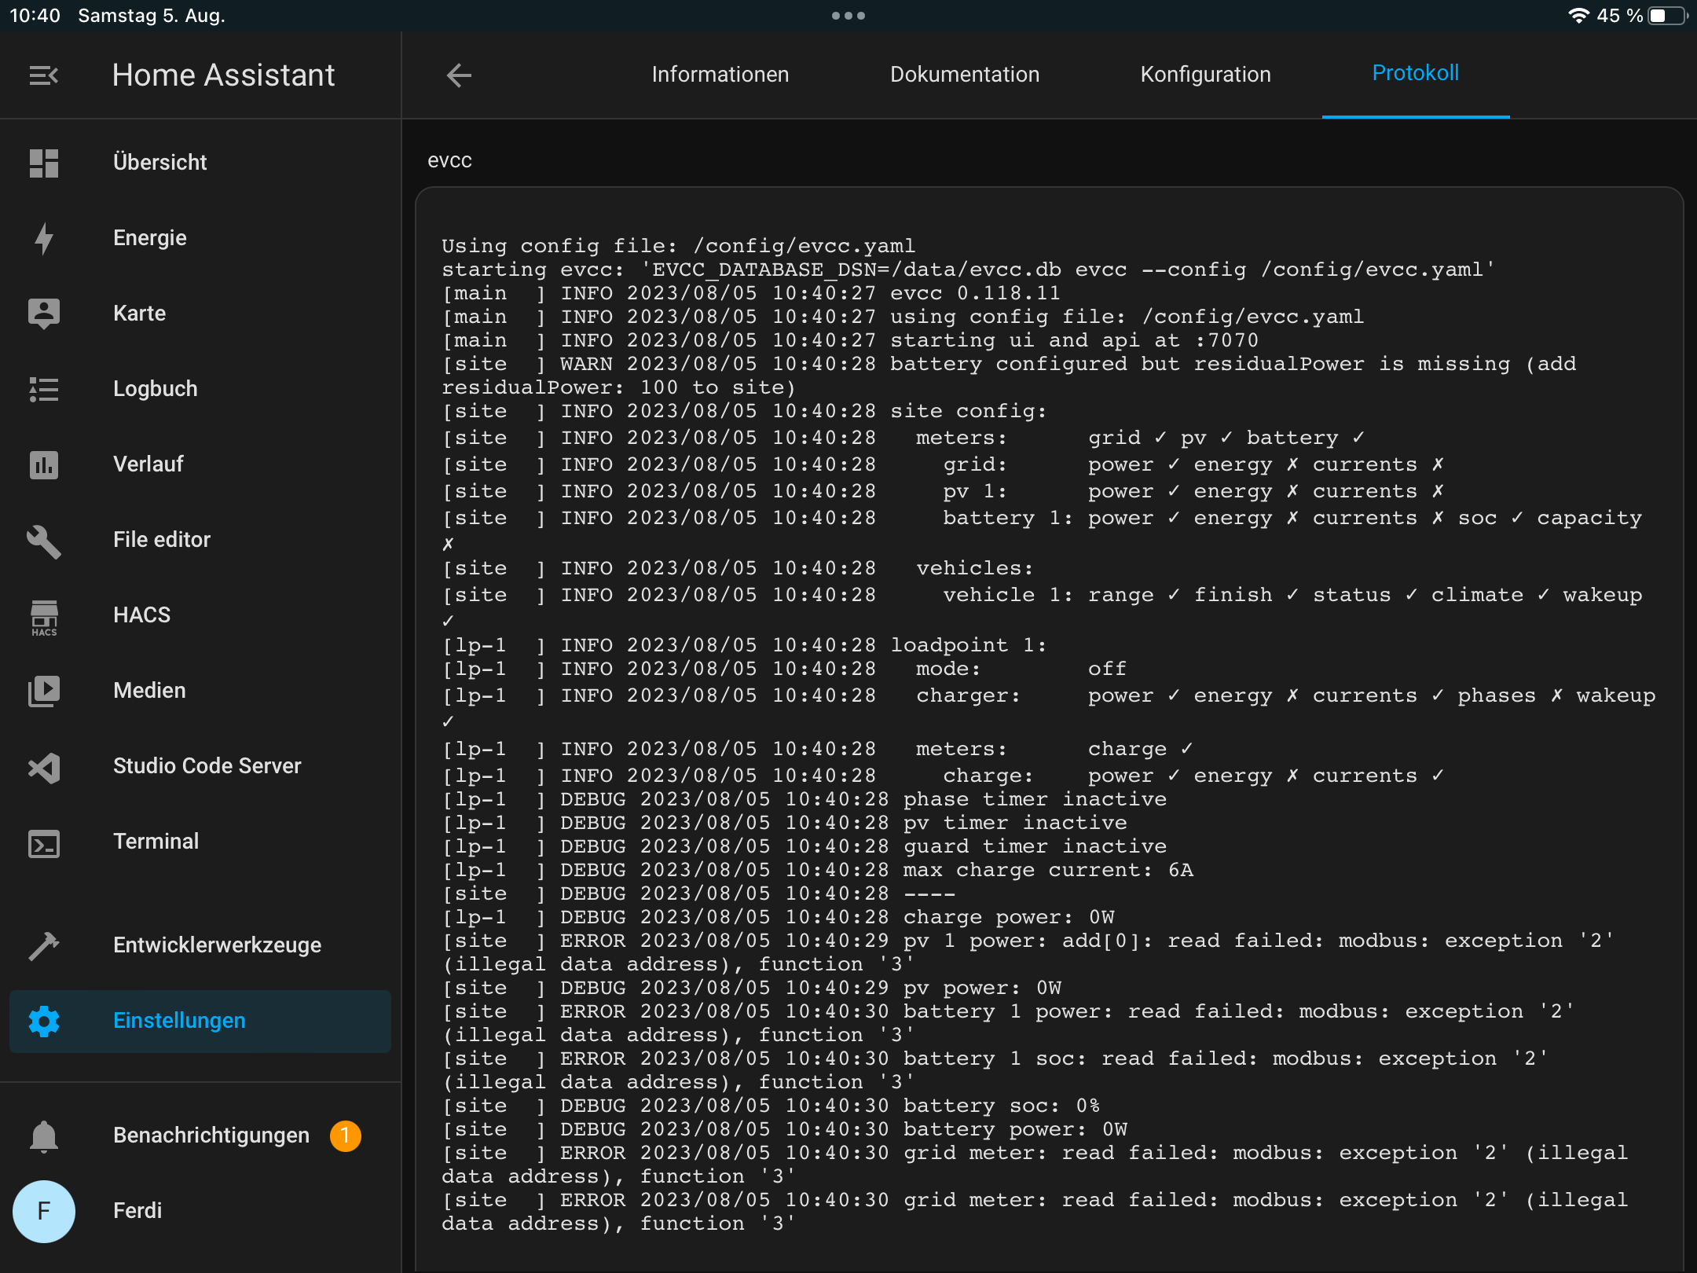Open HACS
Screen dimensions: 1697x1273
coord(141,614)
